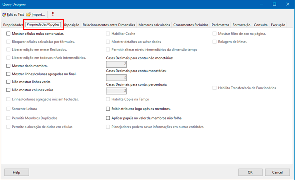Check Aplicar papéis no valor de membros não folha

[x=108, y=118]
